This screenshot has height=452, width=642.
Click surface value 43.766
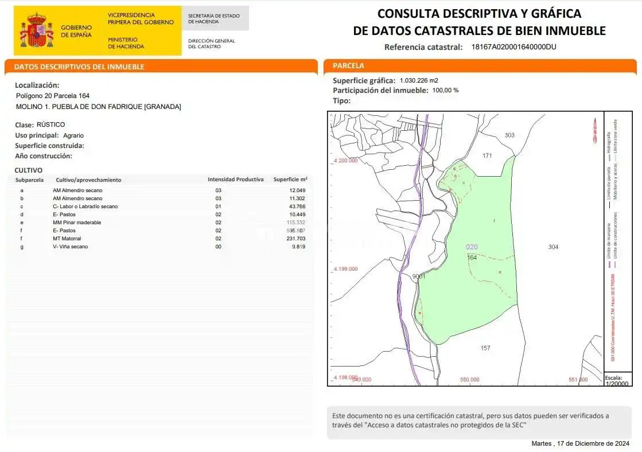click(297, 206)
